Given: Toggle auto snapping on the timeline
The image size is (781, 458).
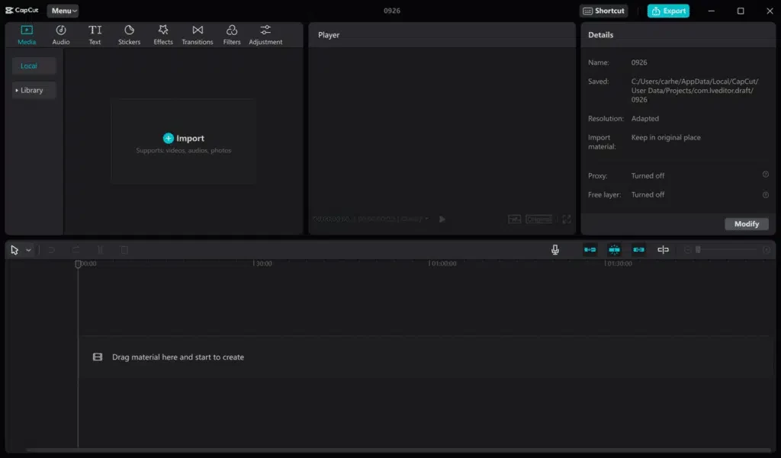Looking at the screenshot, I should (614, 250).
